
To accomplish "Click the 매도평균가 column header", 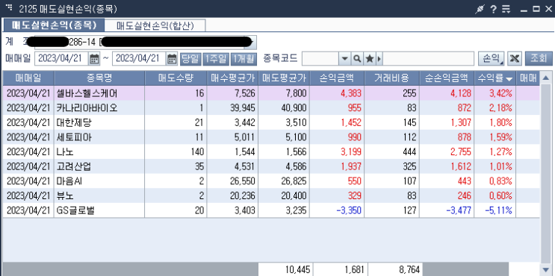I will (285, 78).
